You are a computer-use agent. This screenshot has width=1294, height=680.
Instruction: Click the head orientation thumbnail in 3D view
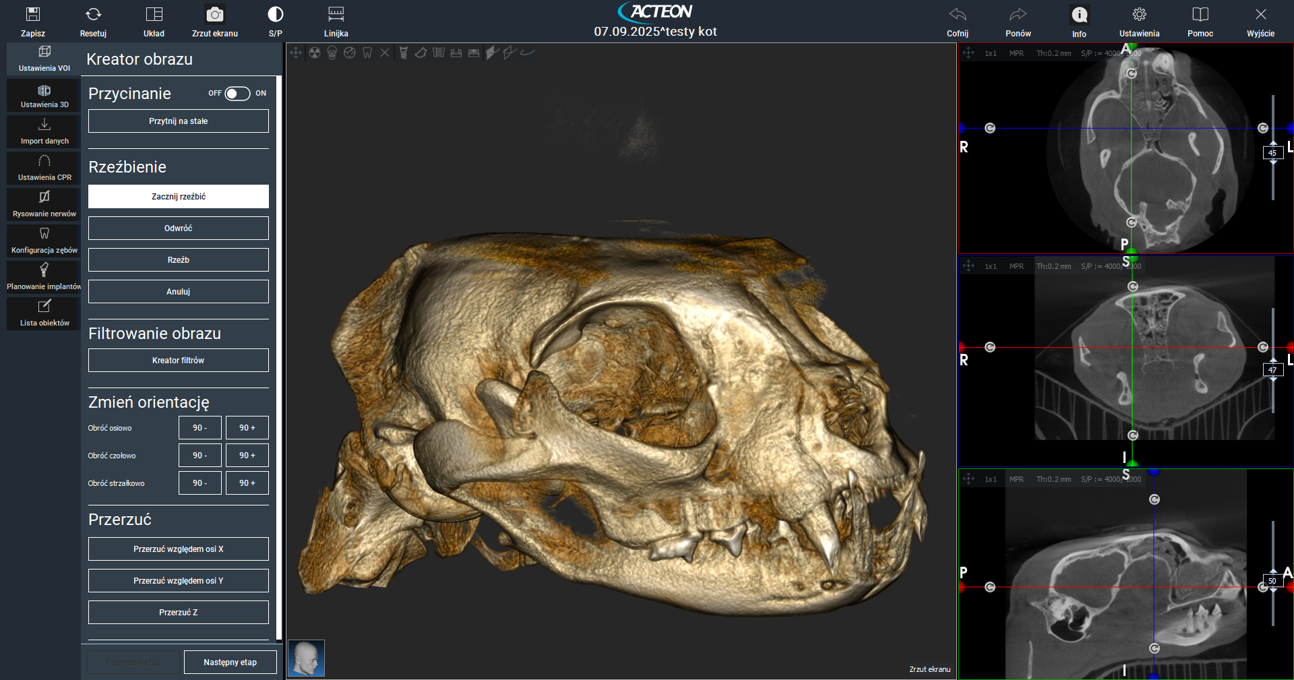pyautogui.click(x=307, y=658)
